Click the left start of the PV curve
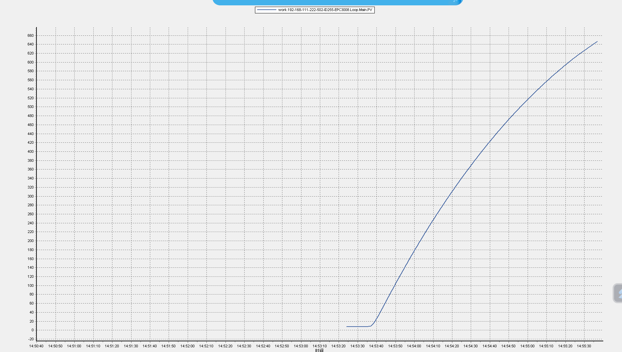622x352 pixels. pos(347,327)
